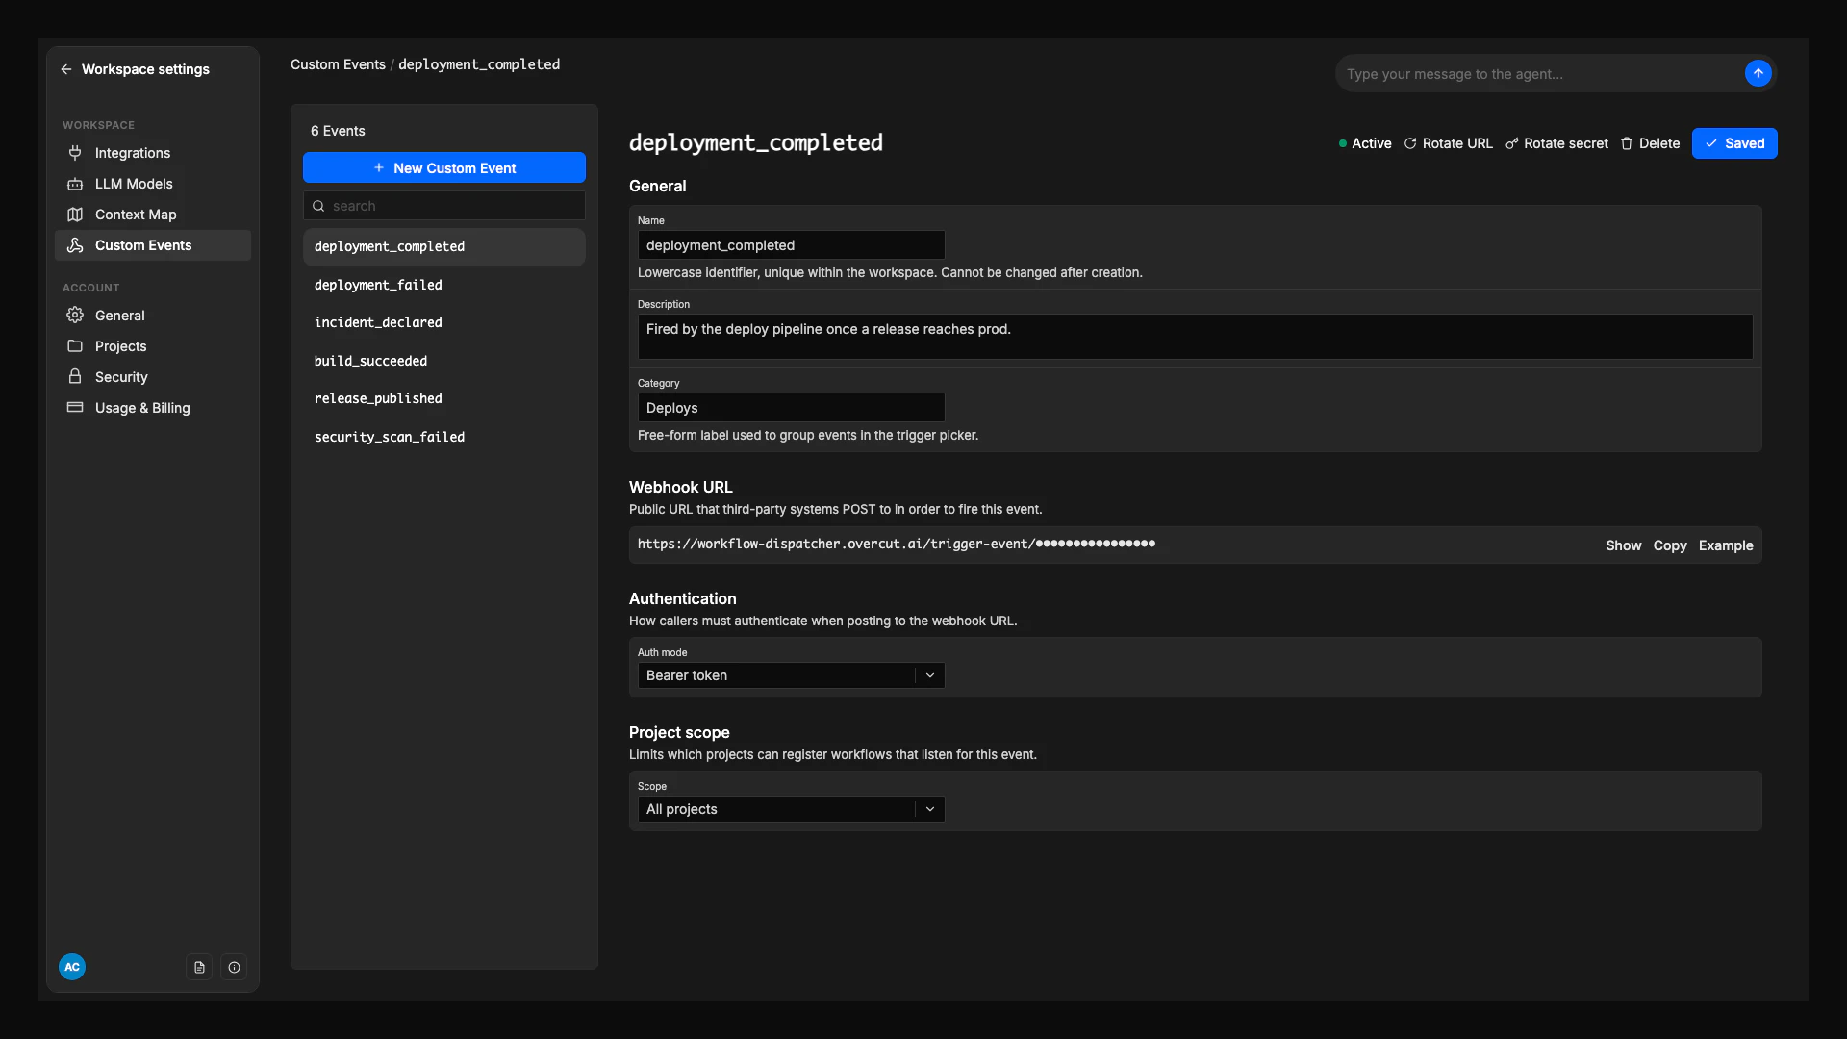Show the hidden webhook URL
Image resolution: width=1847 pixels, height=1039 pixels.
[x=1623, y=545]
